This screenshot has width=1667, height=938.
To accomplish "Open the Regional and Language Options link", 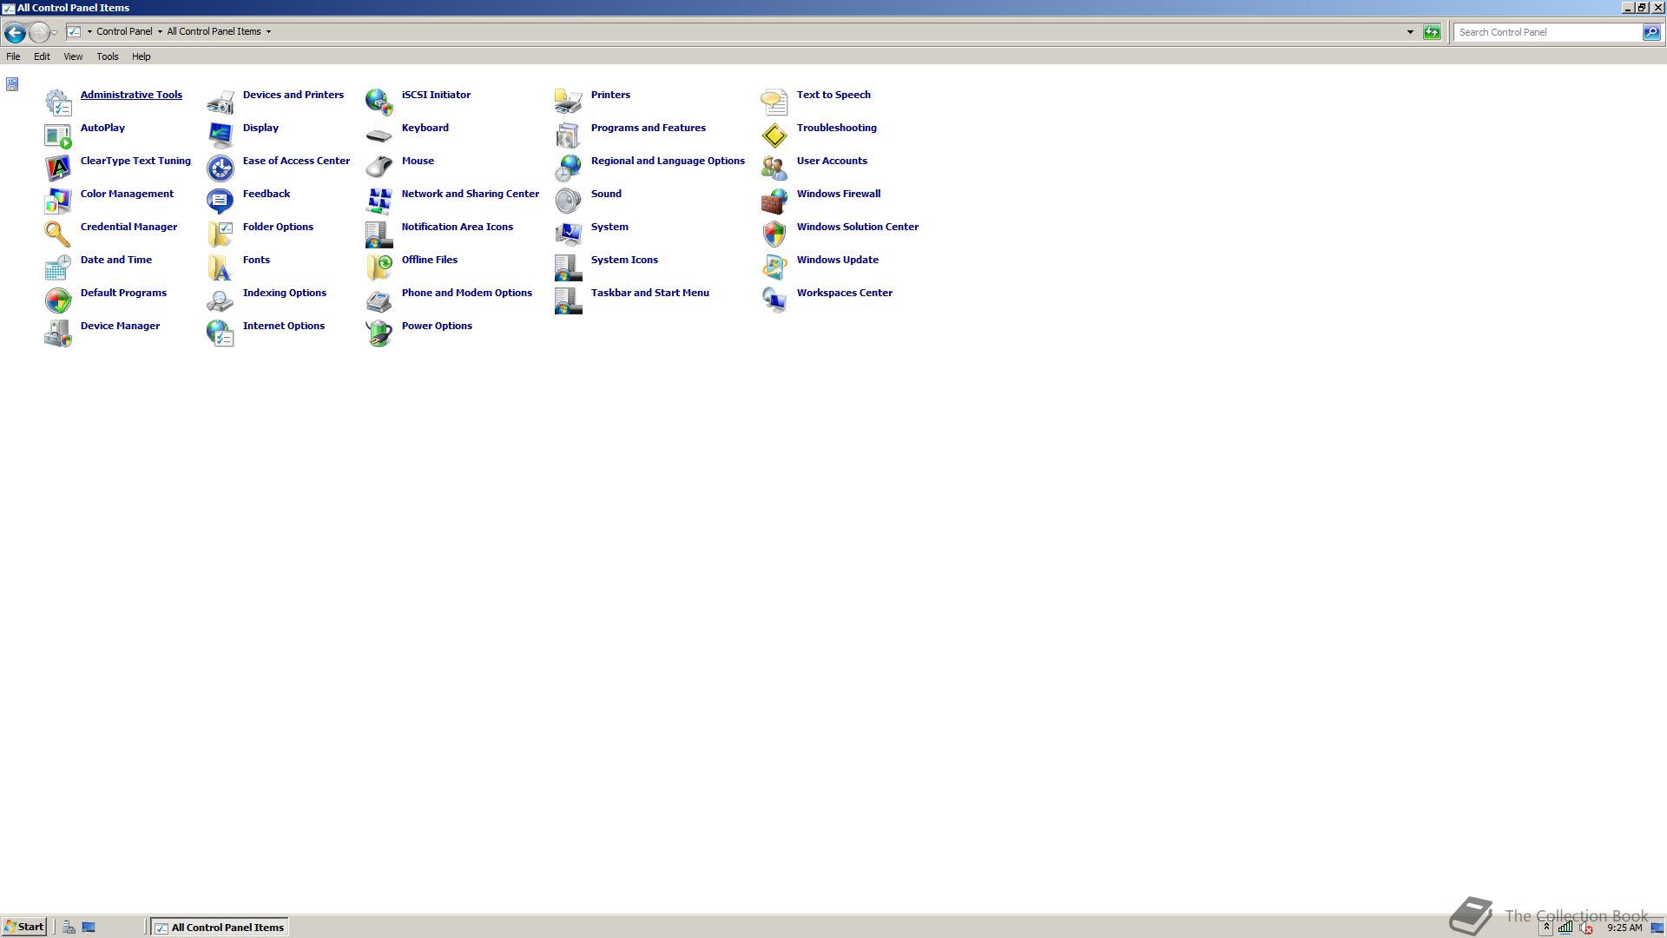I will 668,161.
